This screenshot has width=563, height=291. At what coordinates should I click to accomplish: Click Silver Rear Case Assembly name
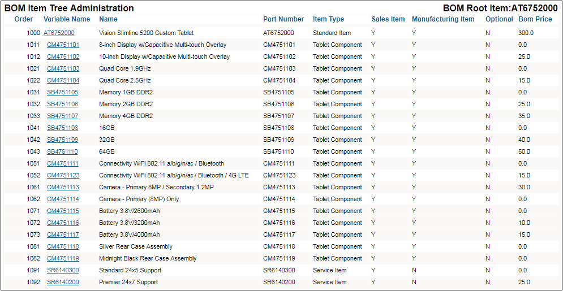pyautogui.click(x=136, y=246)
